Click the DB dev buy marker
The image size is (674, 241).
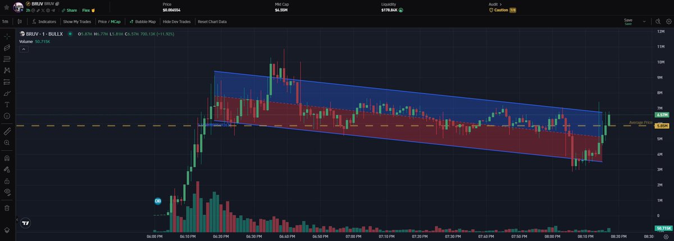(158, 201)
